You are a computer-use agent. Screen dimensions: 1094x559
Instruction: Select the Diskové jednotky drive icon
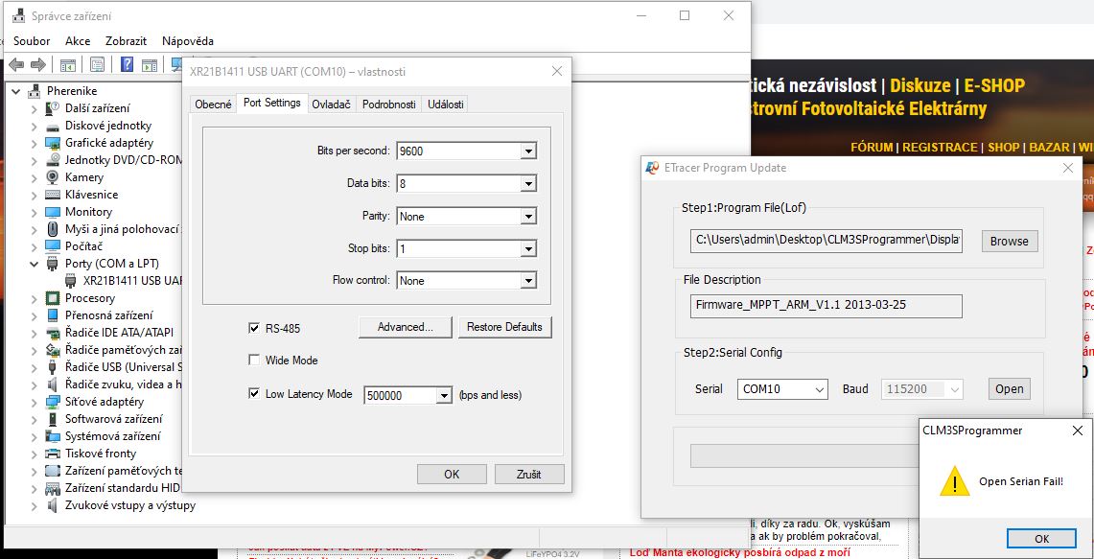tap(53, 126)
